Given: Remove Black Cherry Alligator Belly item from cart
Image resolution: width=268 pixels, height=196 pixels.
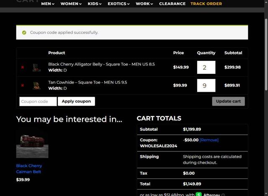Looking at the screenshot, I should pos(22,67).
